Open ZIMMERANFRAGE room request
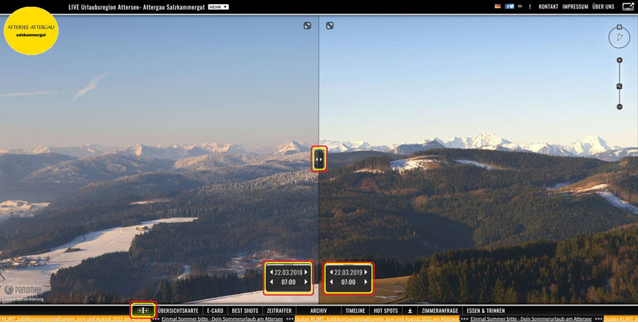638x322 pixels. (x=440, y=311)
